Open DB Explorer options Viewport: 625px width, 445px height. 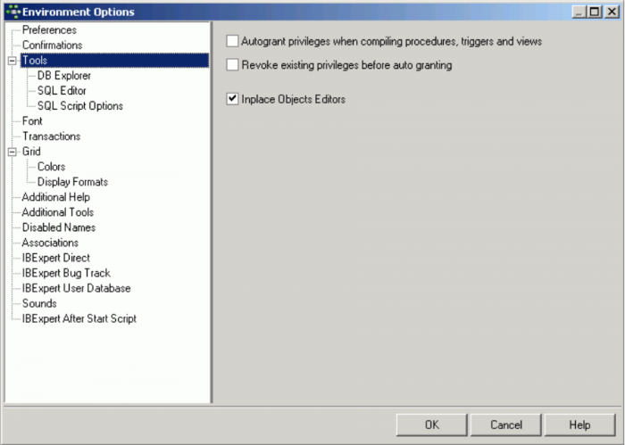tap(63, 76)
